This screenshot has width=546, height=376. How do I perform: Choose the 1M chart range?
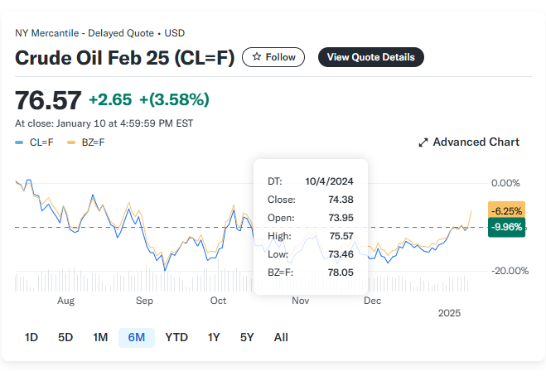(100, 337)
